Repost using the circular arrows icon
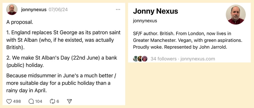 (52, 101)
